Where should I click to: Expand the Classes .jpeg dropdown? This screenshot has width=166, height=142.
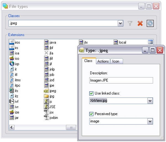click(x=120, y=24)
